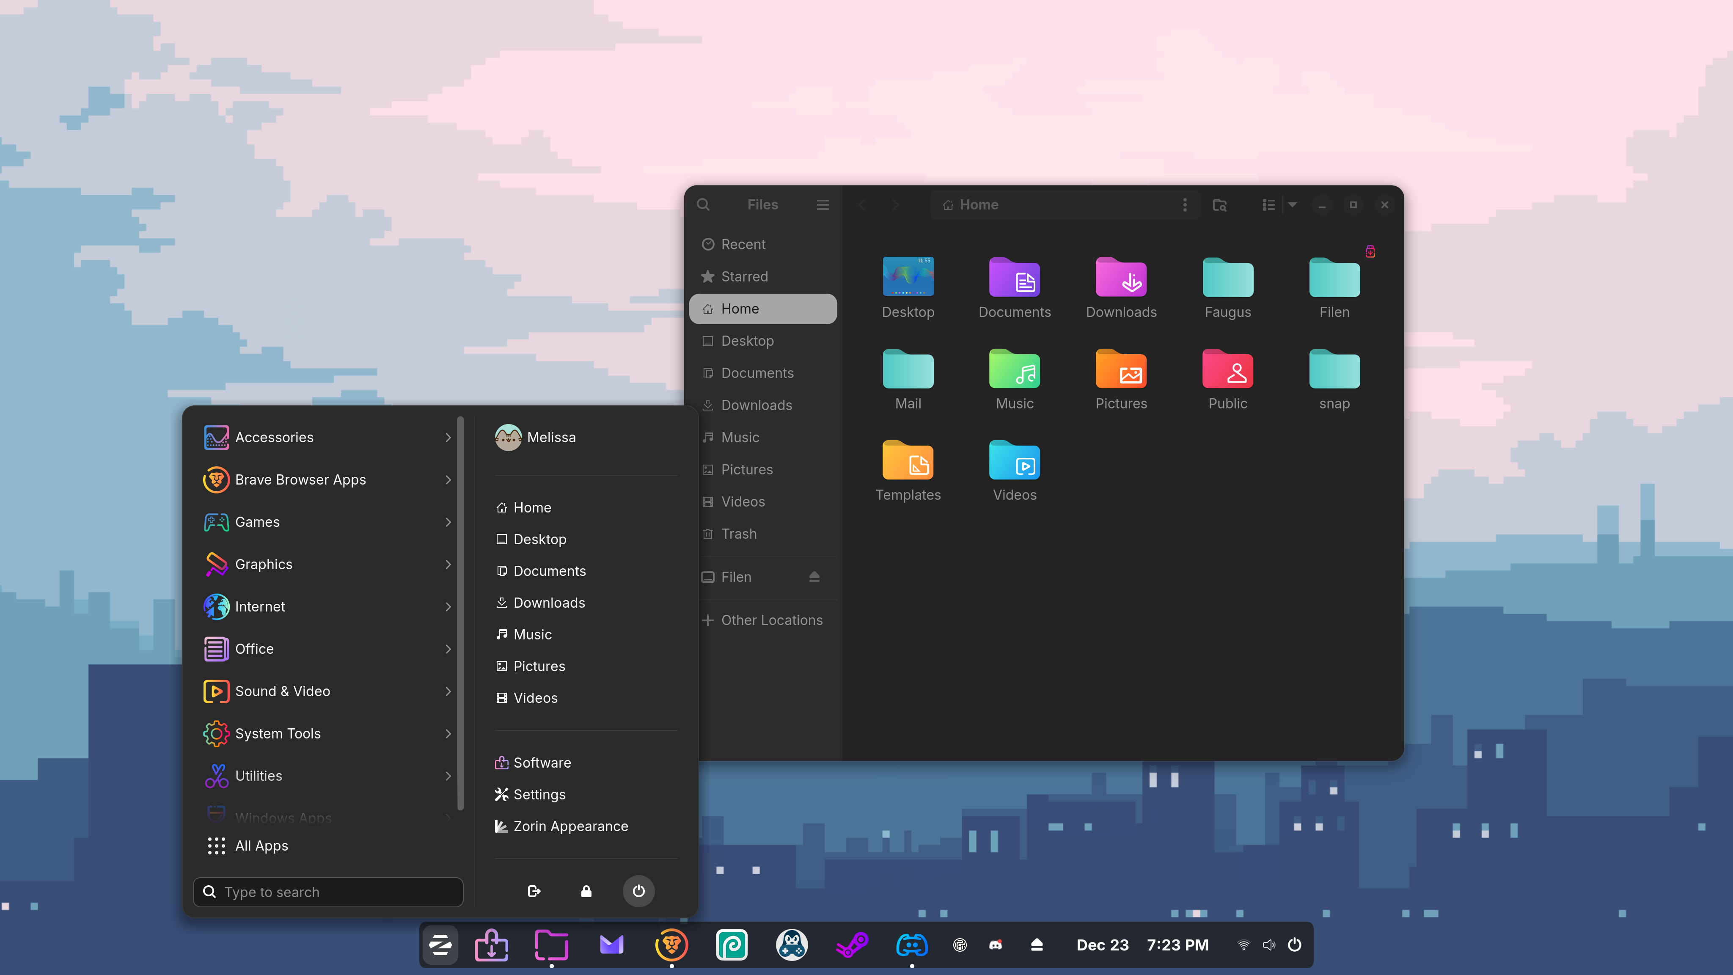Open the Files hamburger menu
This screenshot has height=975, width=1733.
tap(822, 204)
